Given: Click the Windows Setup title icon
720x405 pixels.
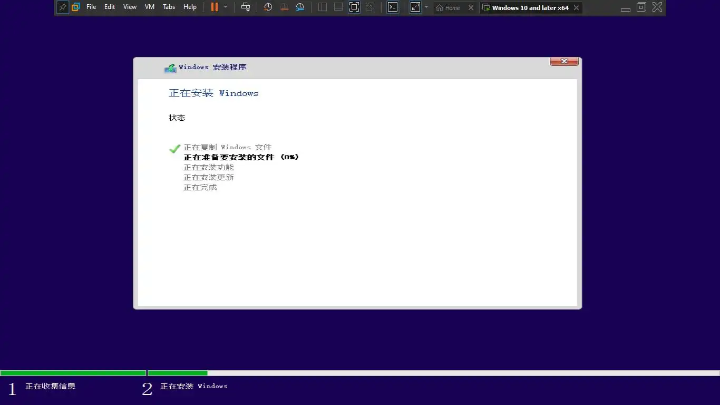Looking at the screenshot, I should coord(170,68).
